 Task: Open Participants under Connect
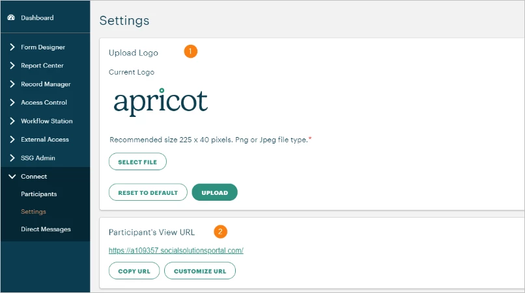point(39,194)
